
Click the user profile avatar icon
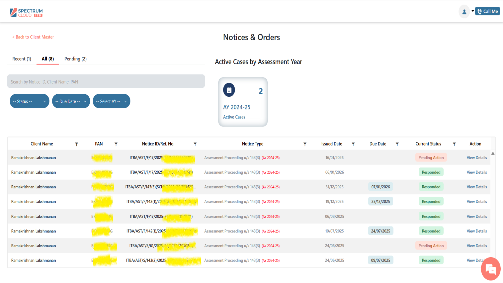click(x=464, y=12)
